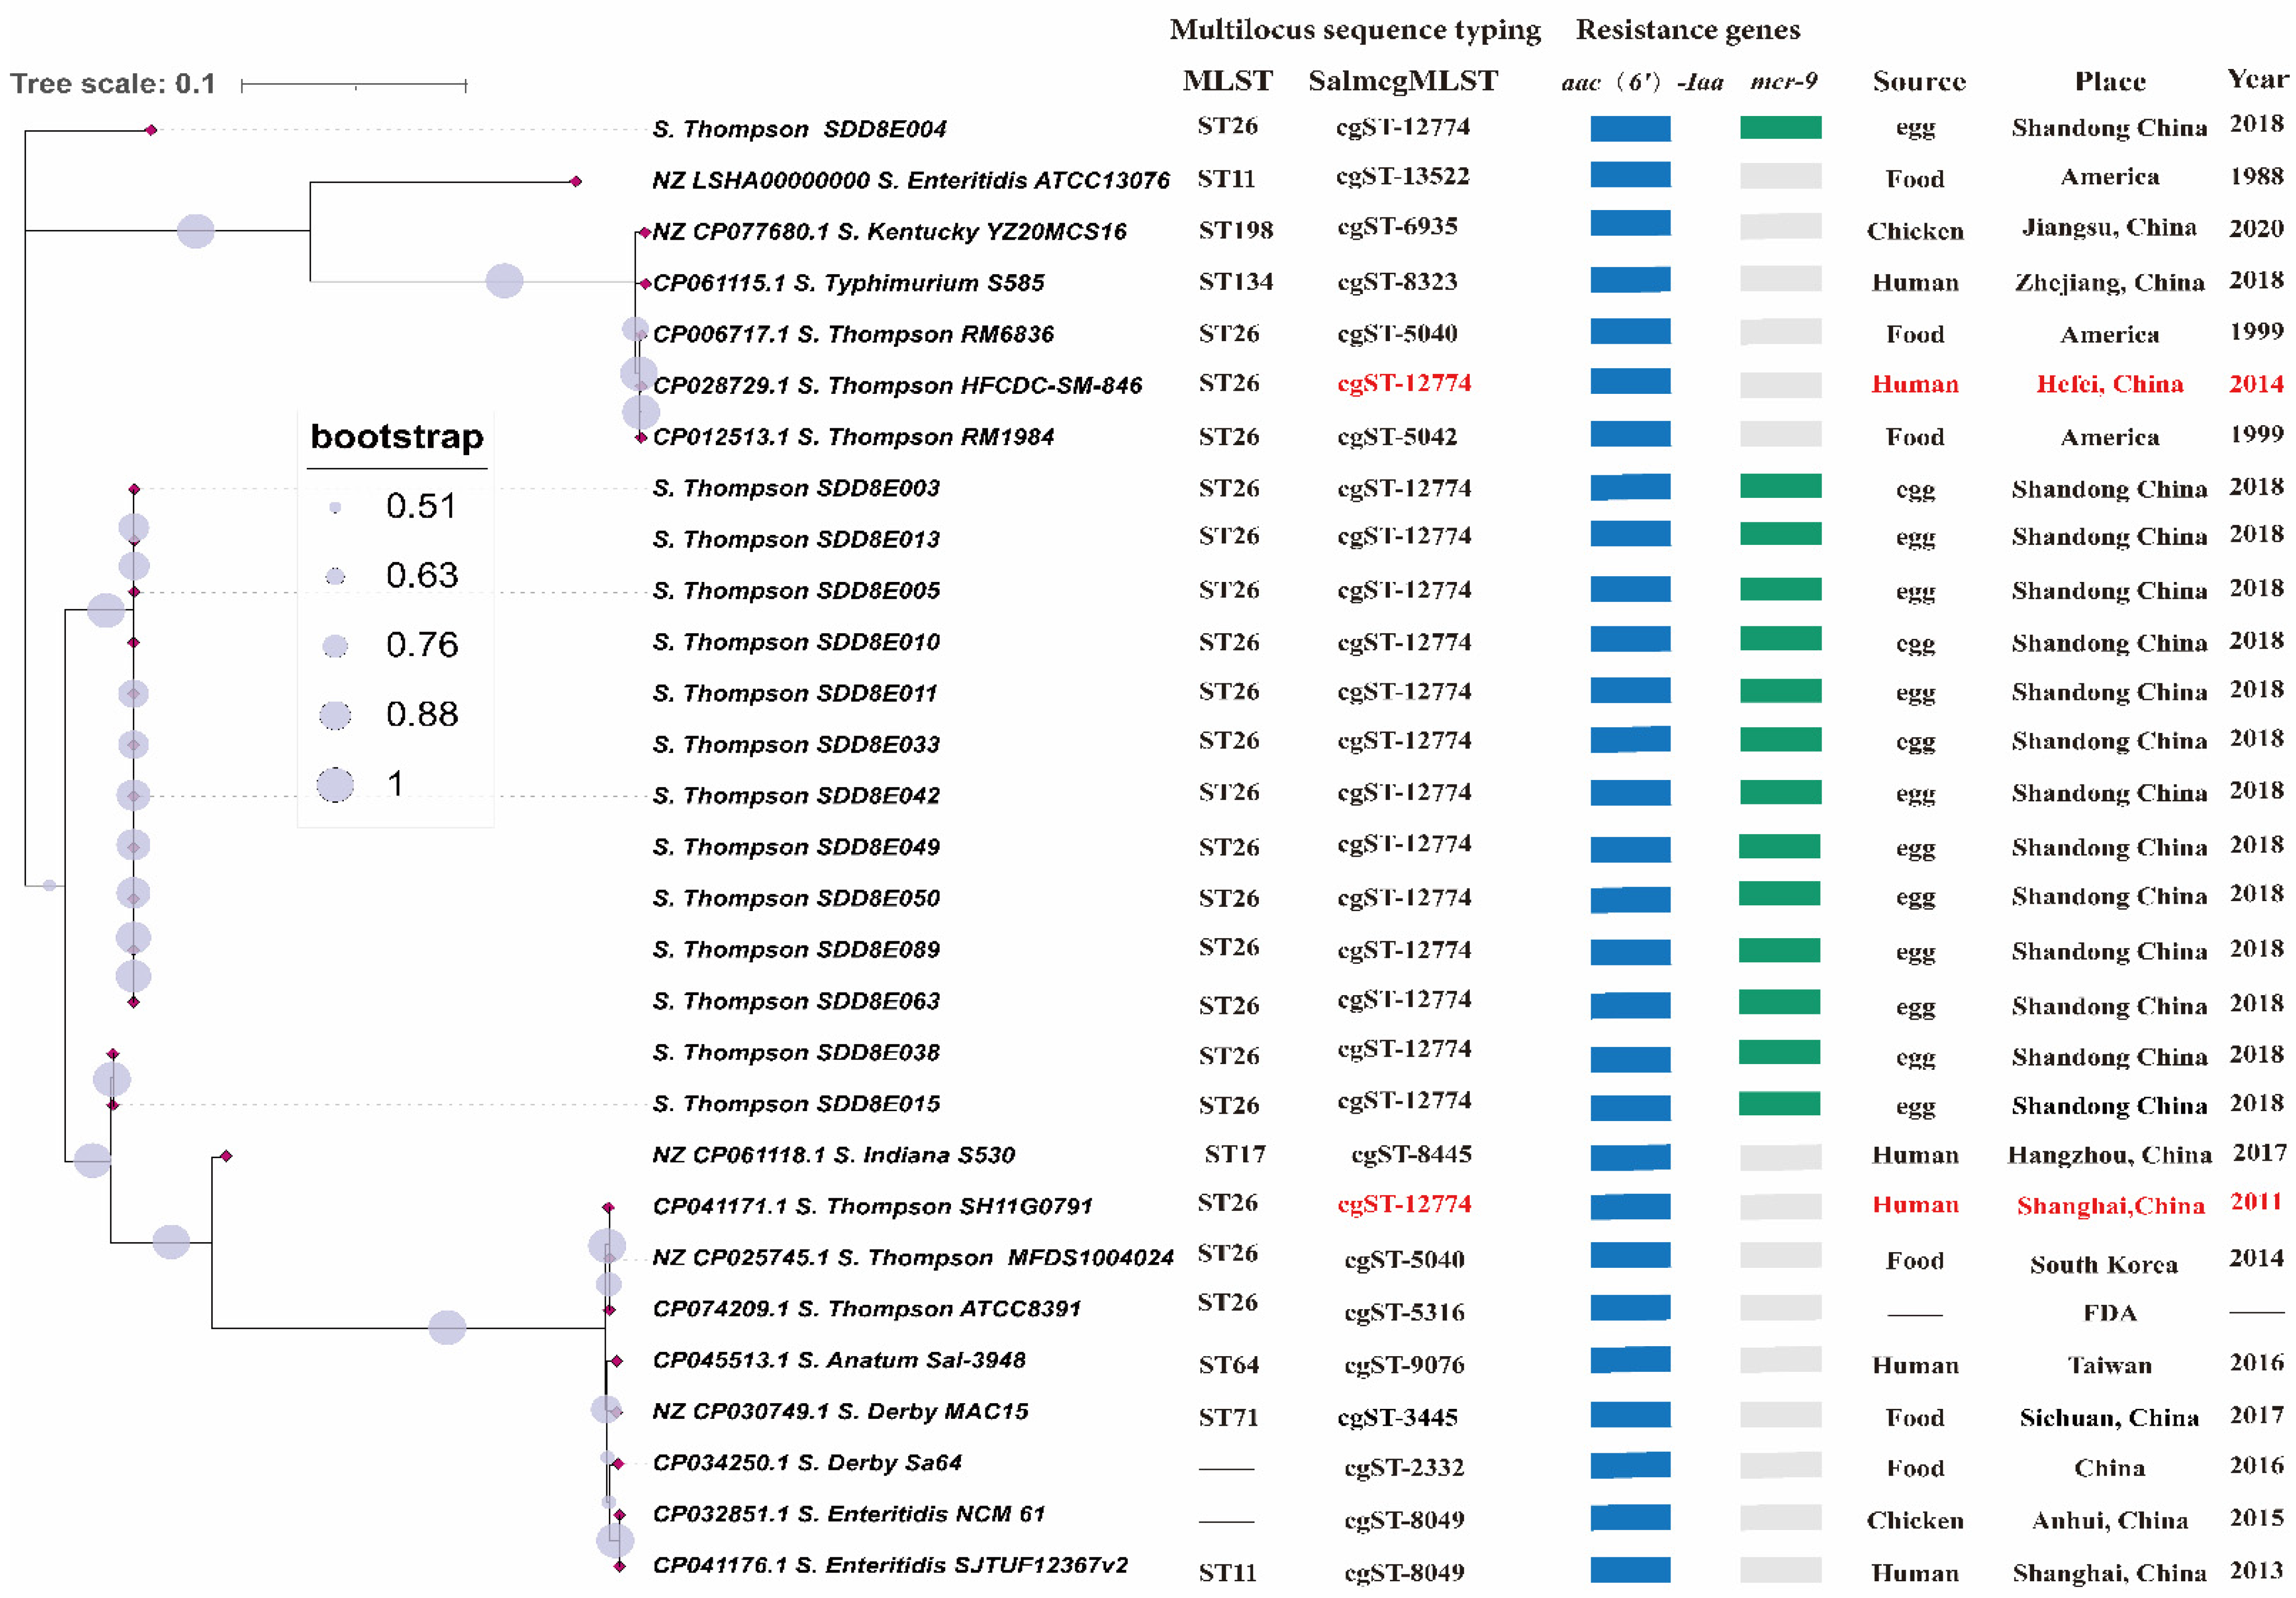
Task: Select the CP045513.1 S. Anatum Sal-3948 label
Action: (839, 1360)
